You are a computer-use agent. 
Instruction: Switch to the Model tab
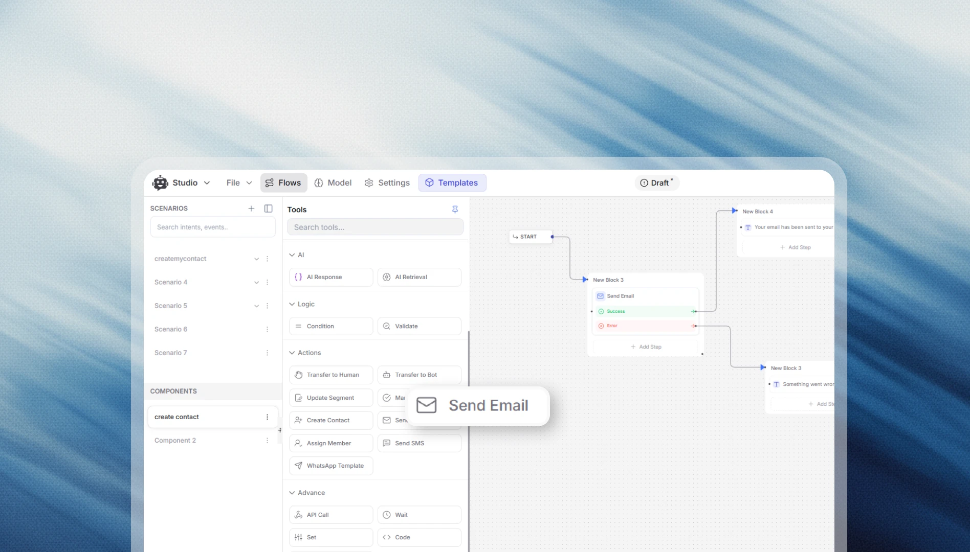coord(333,182)
